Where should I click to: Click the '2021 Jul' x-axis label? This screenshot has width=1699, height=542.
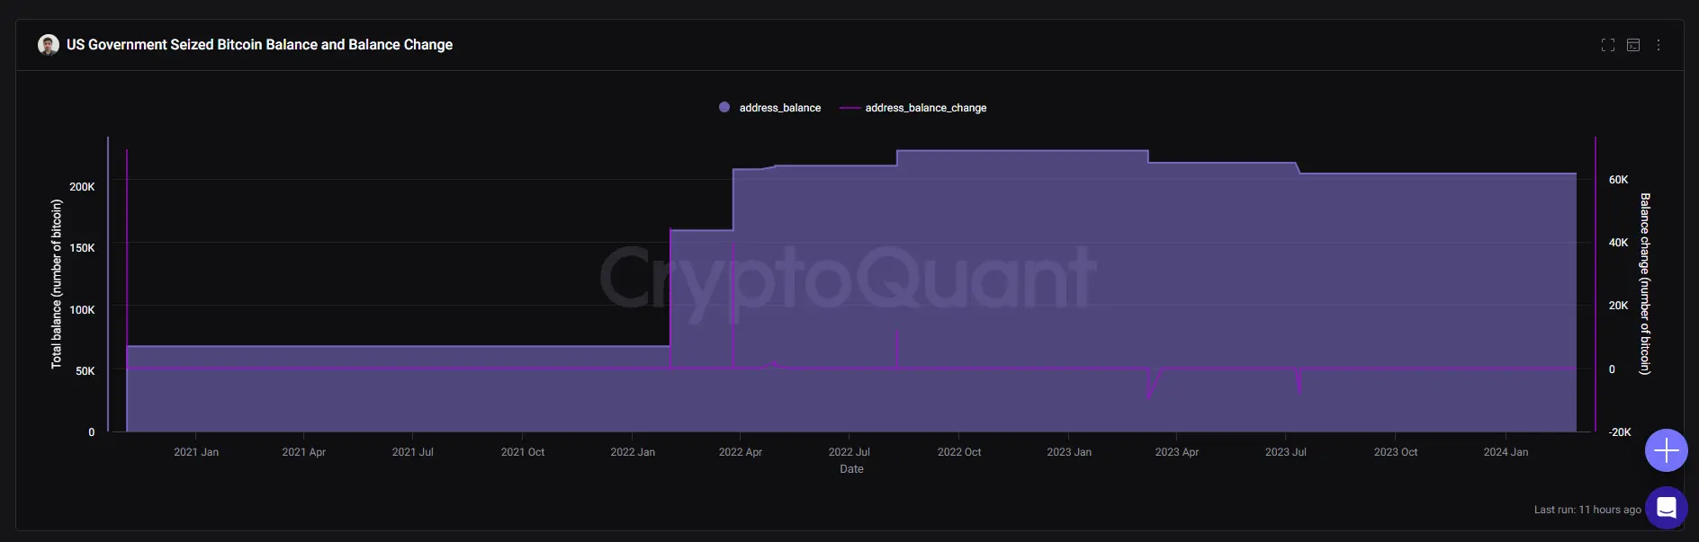click(x=412, y=452)
